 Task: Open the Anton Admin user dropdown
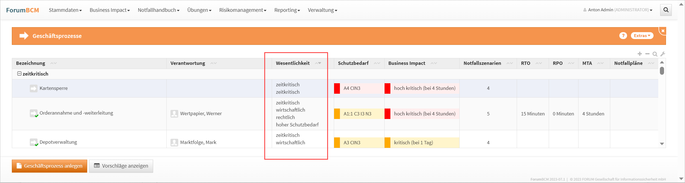(618, 10)
